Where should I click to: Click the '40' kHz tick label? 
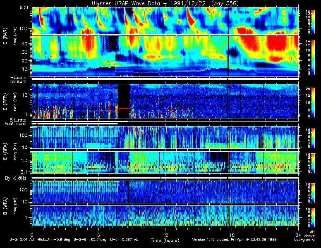tap(24, 43)
